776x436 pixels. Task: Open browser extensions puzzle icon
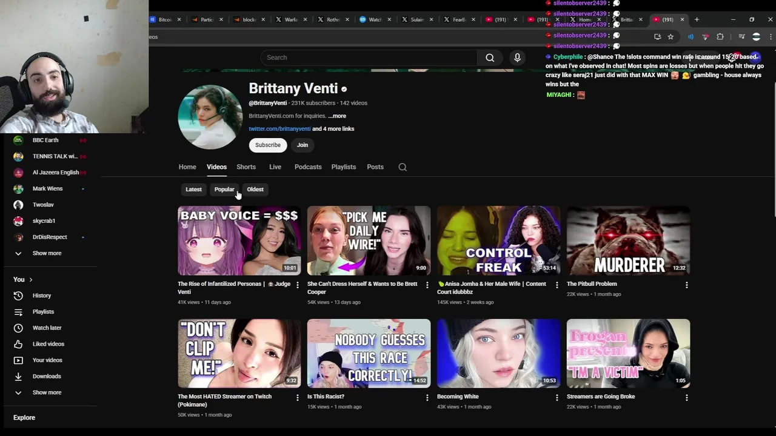click(x=720, y=37)
